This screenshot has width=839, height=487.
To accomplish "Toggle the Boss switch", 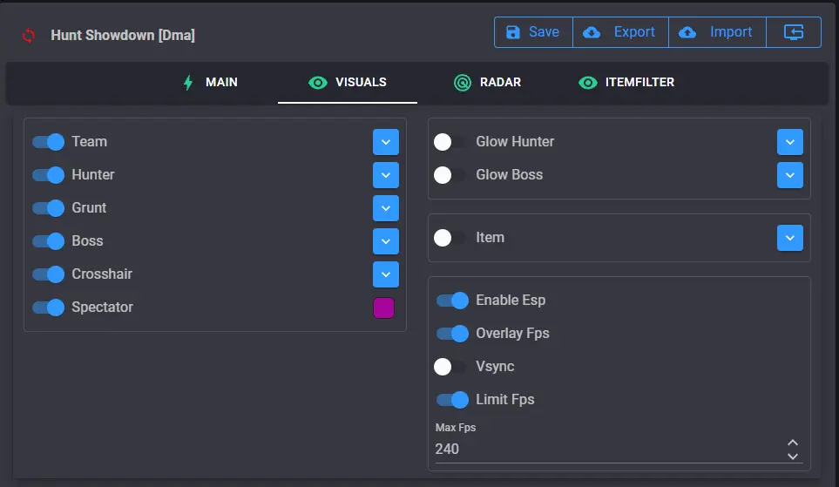I will [x=48, y=241].
